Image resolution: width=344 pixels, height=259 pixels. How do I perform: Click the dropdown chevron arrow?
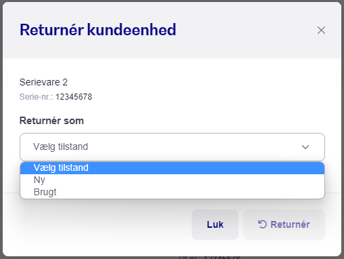[305, 147]
